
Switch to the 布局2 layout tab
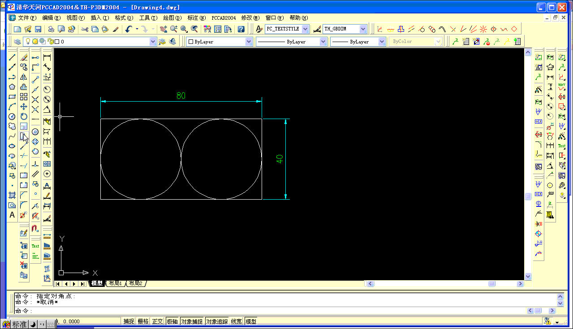coord(135,283)
